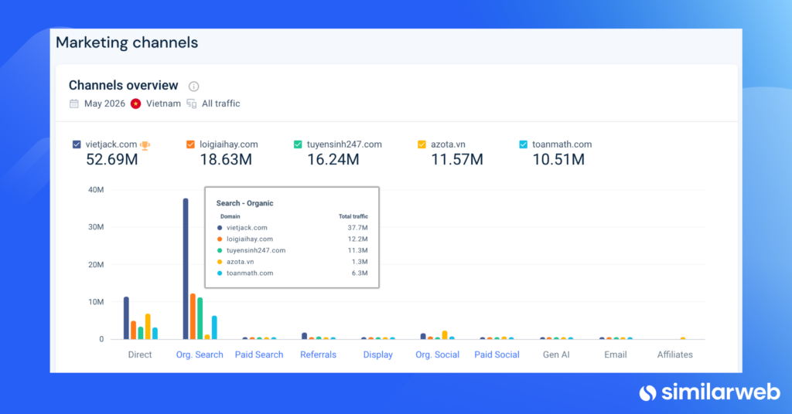Click the vietjack.com Direct bar
Image resolution: width=792 pixels, height=414 pixels.
[126, 318]
